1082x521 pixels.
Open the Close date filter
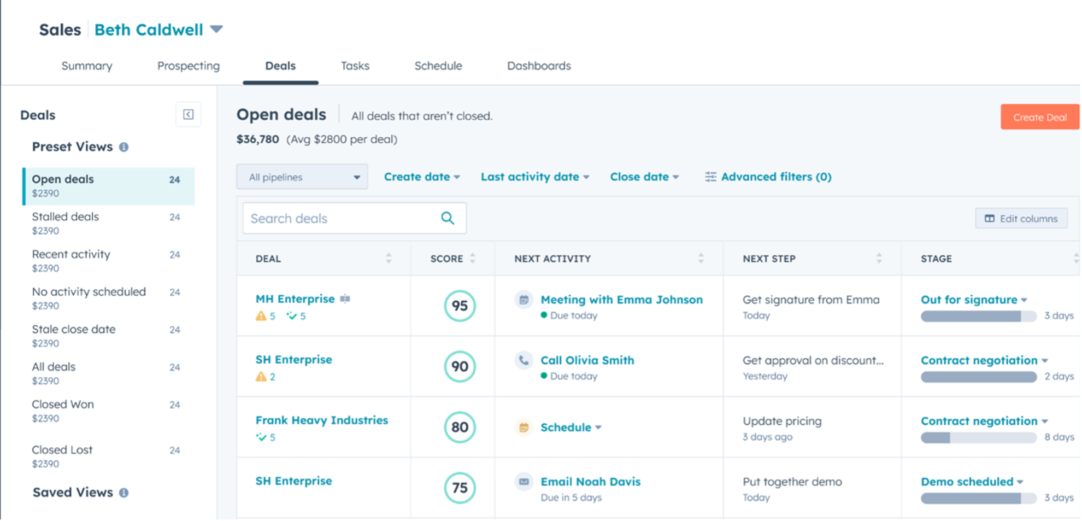coord(644,177)
